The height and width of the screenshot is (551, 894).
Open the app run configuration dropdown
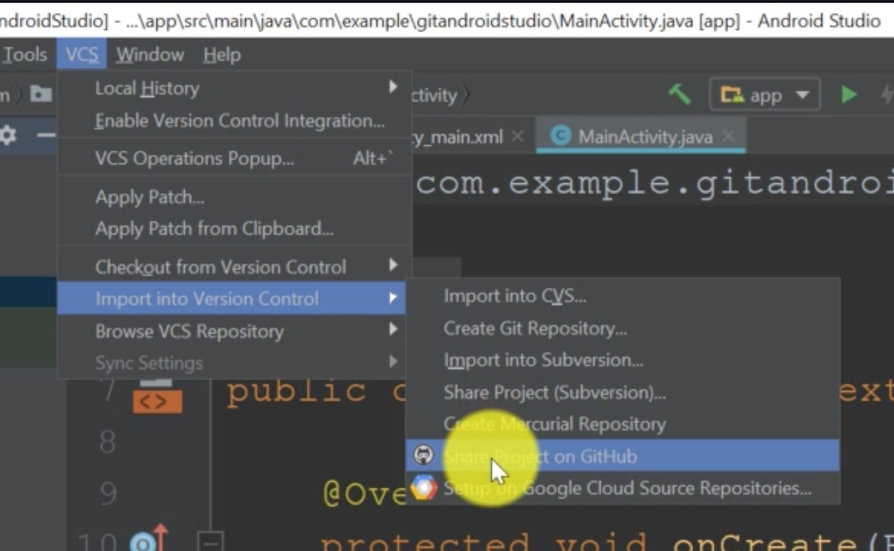765,94
